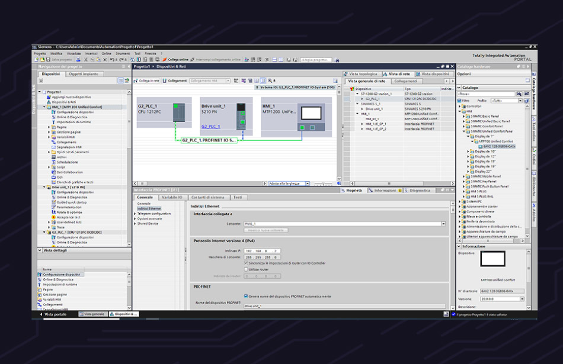This screenshot has width=563, height=364.
Task: Click the catalog search down icon
Action: (x=519, y=94)
